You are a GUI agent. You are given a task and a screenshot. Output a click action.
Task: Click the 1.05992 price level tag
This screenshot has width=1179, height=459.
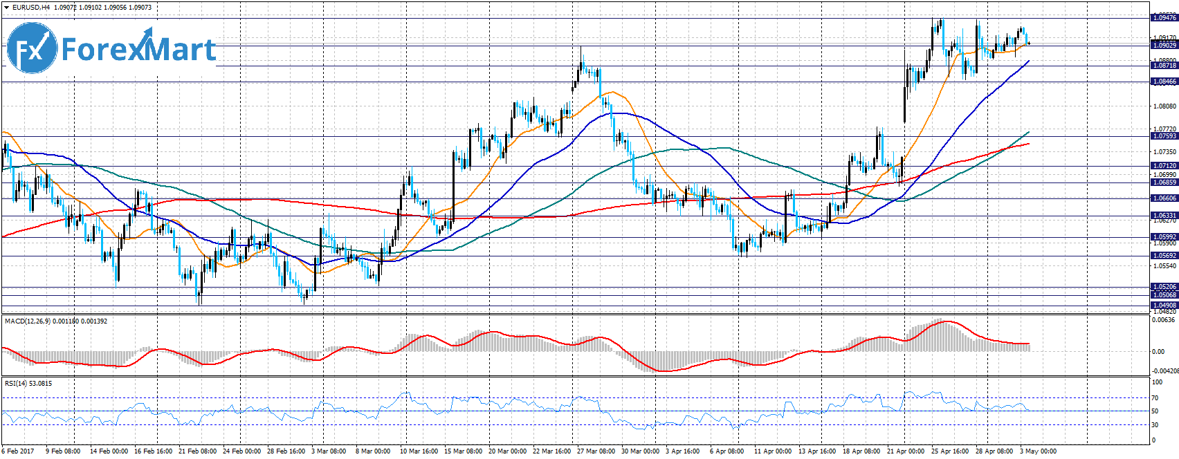(1164, 237)
